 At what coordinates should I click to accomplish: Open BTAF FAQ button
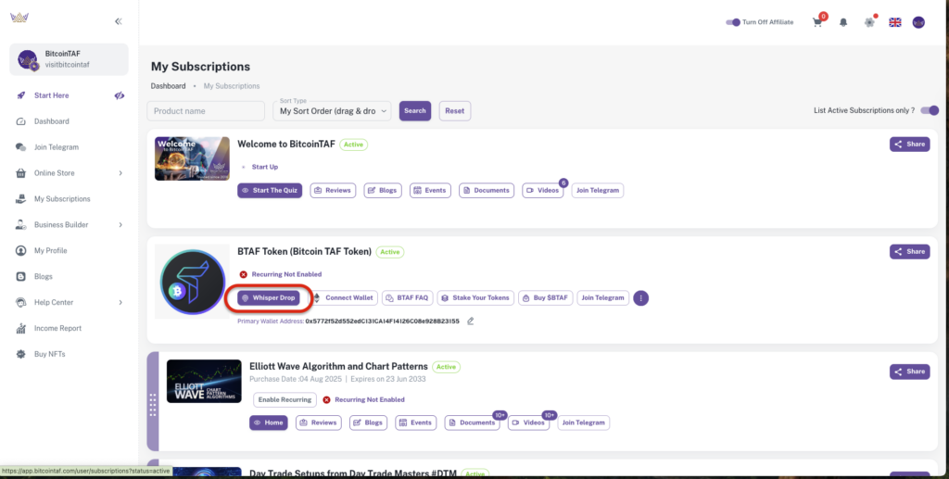[x=408, y=298]
